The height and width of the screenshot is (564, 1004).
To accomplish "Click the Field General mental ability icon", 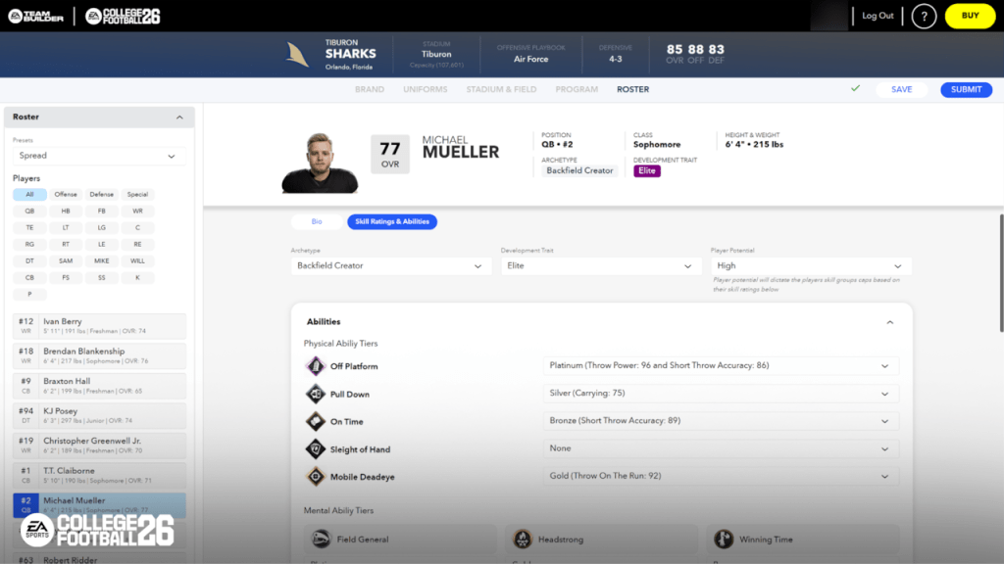I will [322, 538].
